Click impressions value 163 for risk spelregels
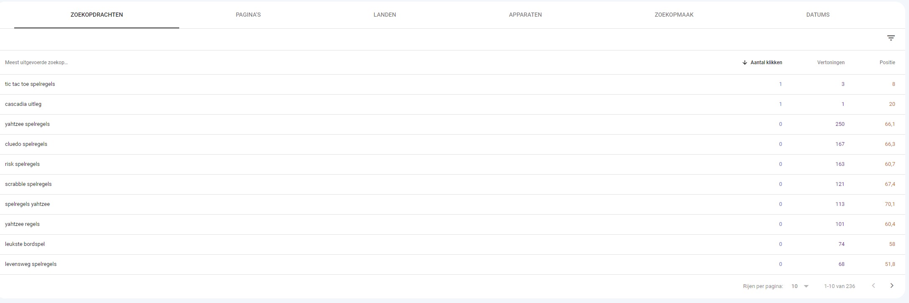Image resolution: width=909 pixels, height=303 pixels. [x=840, y=164]
